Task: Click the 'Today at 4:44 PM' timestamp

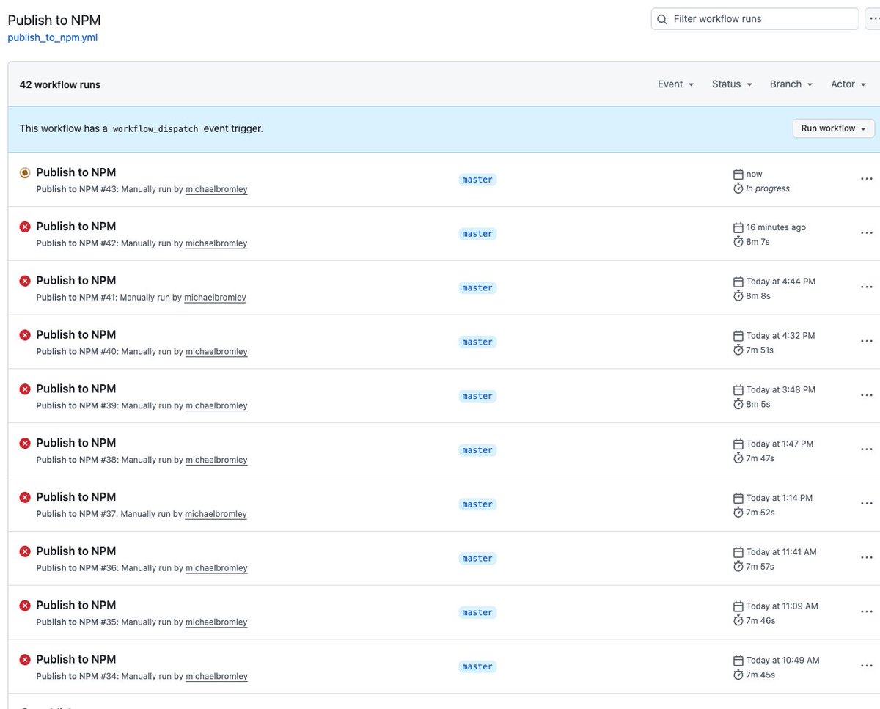Action: click(781, 282)
